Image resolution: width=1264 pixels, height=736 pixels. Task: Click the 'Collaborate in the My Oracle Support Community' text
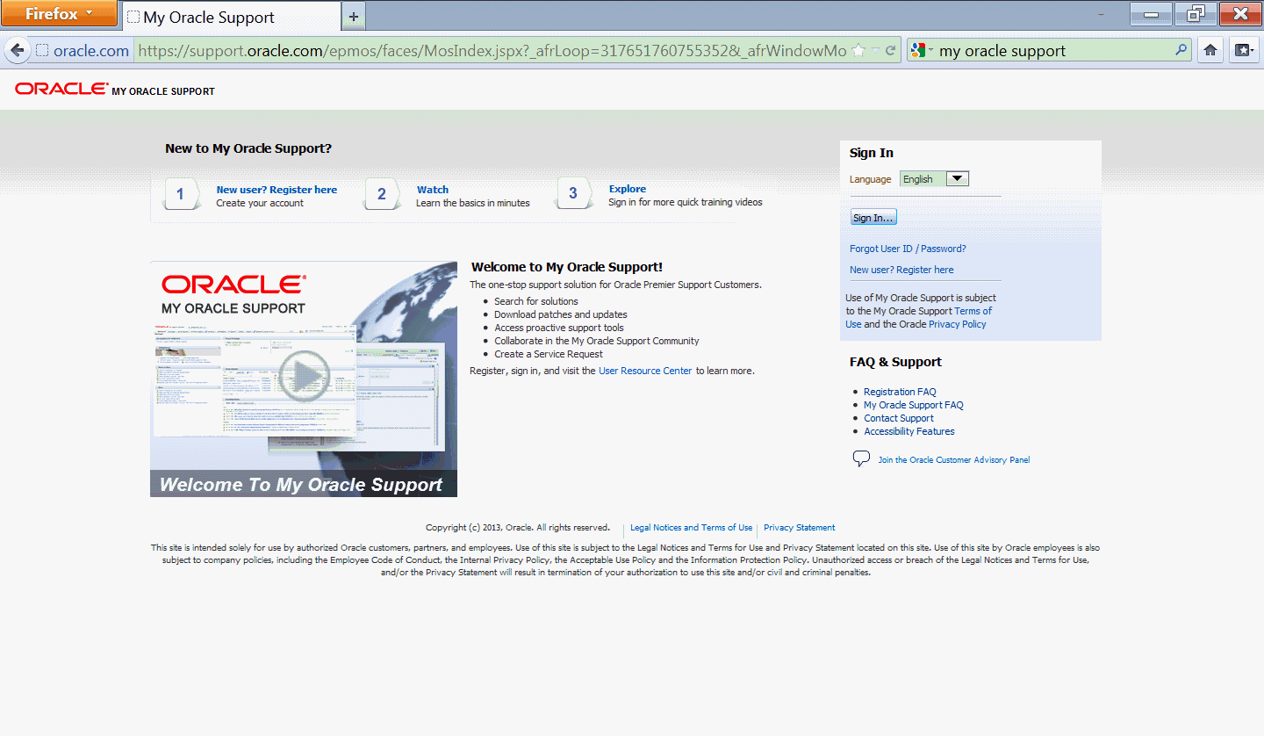(597, 341)
